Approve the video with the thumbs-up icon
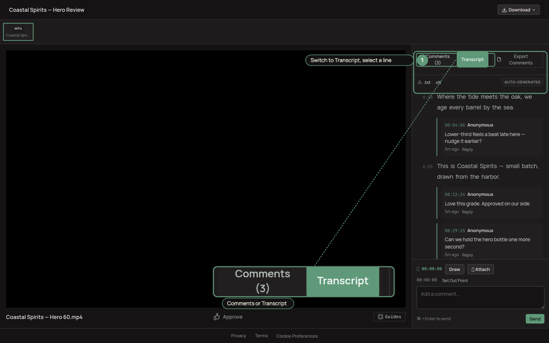The height and width of the screenshot is (343, 549). [228, 317]
